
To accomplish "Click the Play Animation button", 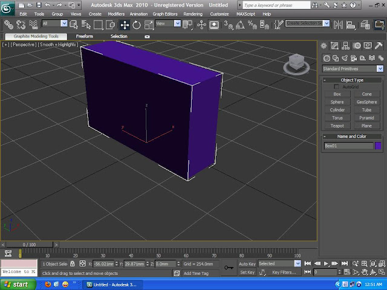I will tap(326, 263).
